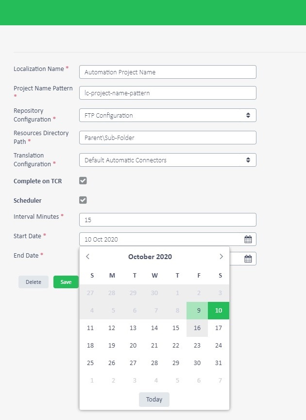Screen dimensions: 306x420
Task: Jump to Today in the calendar
Action: (x=154, y=400)
